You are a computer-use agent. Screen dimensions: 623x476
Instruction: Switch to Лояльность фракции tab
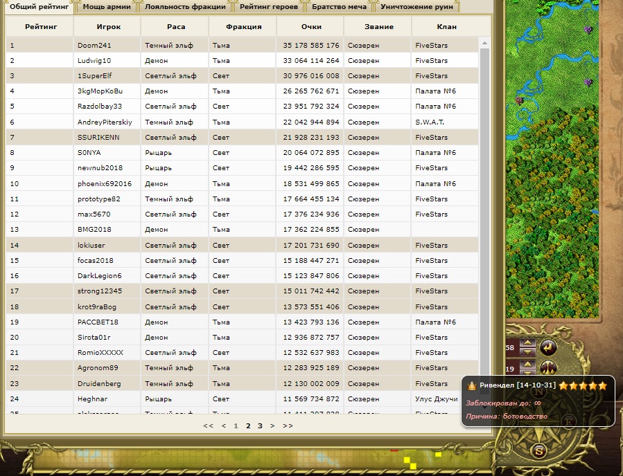[x=185, y=7]
